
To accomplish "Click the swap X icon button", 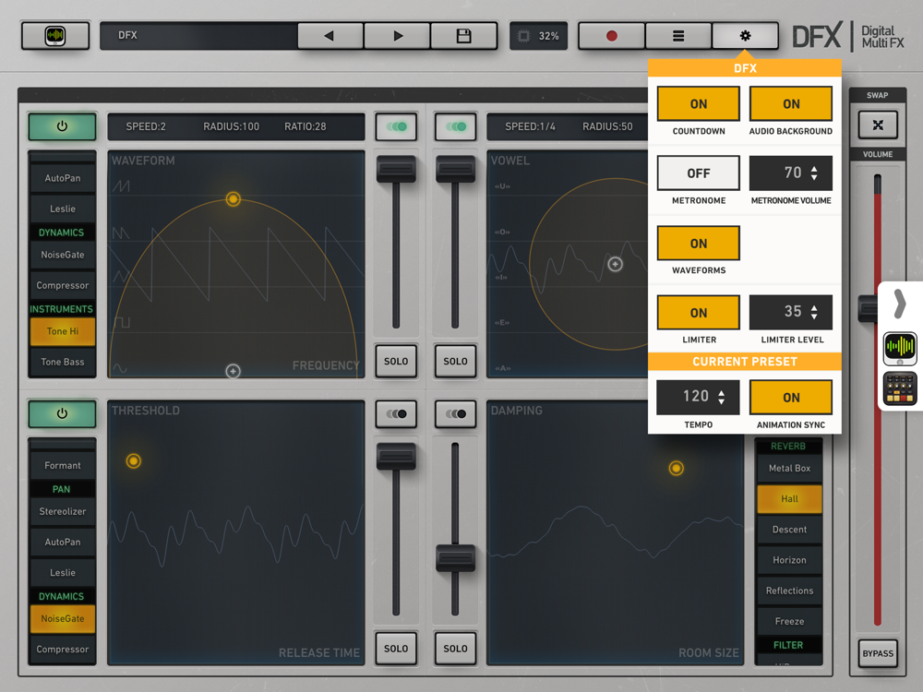I will click(x=877, y=125).
